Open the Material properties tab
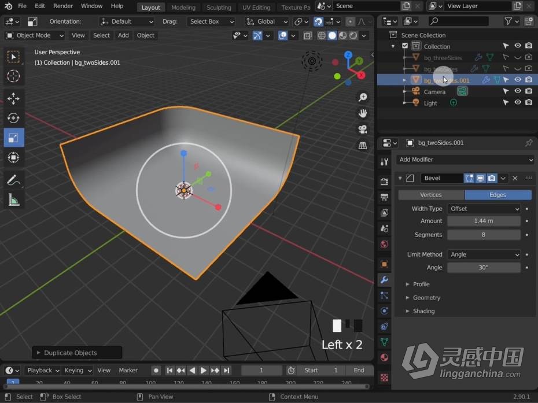 [384, 358]
